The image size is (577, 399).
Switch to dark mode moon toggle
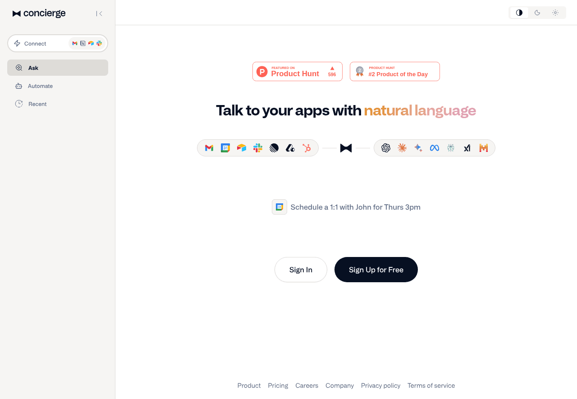tap(537, 13)
